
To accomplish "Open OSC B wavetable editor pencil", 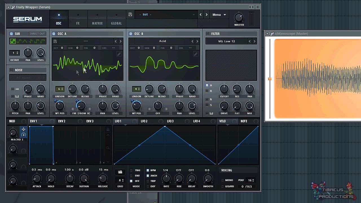I will pos(196,54).
